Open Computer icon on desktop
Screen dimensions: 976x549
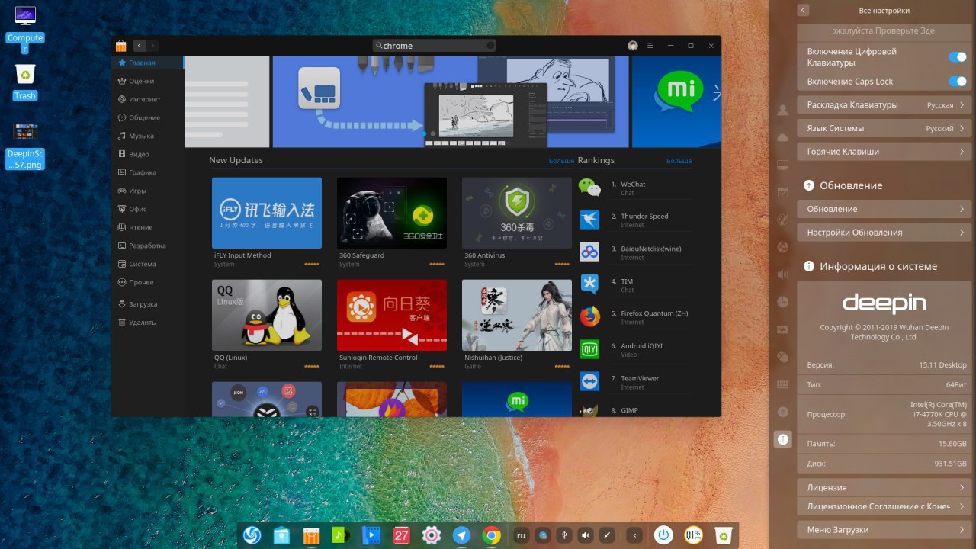pos(25,29)
